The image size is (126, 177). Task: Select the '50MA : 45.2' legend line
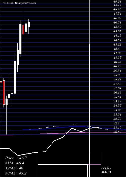[16, 173]
